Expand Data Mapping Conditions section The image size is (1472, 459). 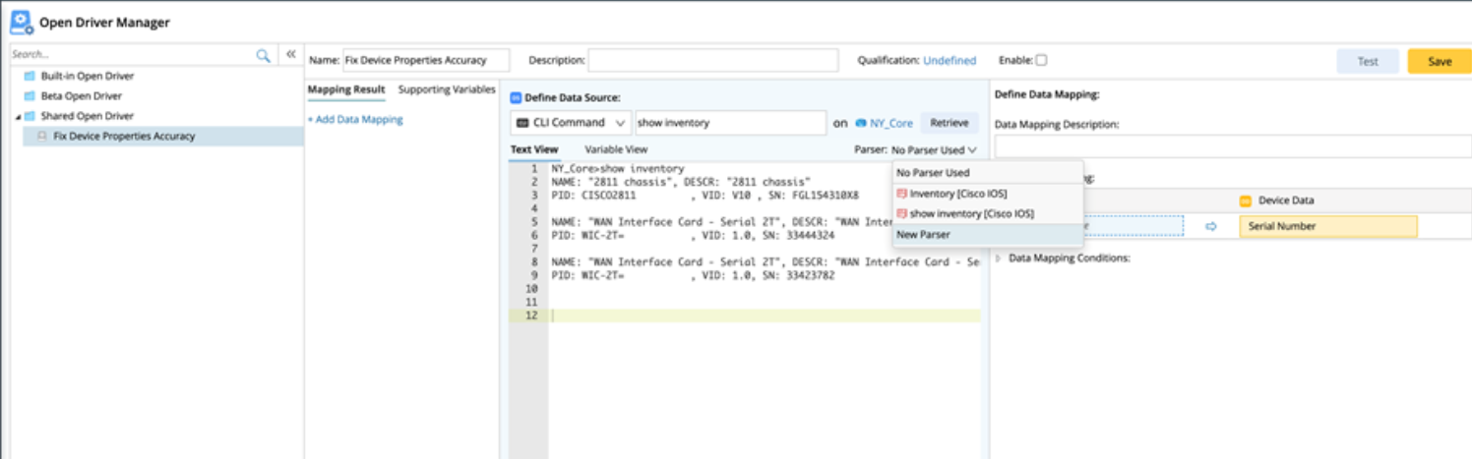[1000, 258]
